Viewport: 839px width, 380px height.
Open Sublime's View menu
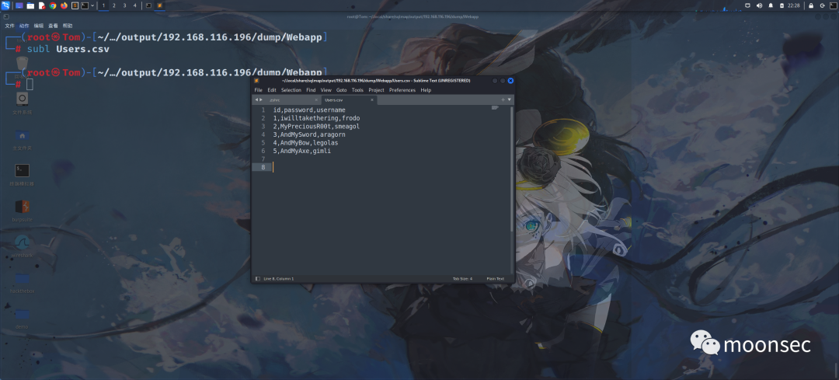tap(326, 90)
